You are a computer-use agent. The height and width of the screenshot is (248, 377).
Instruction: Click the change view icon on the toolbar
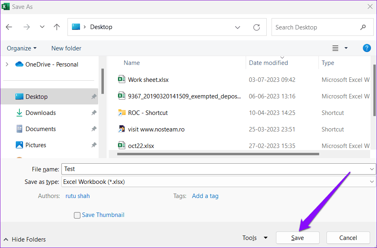click(335, 48)
